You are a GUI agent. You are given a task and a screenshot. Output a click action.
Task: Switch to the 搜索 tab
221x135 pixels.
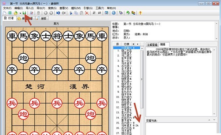(x=42, y=18)
